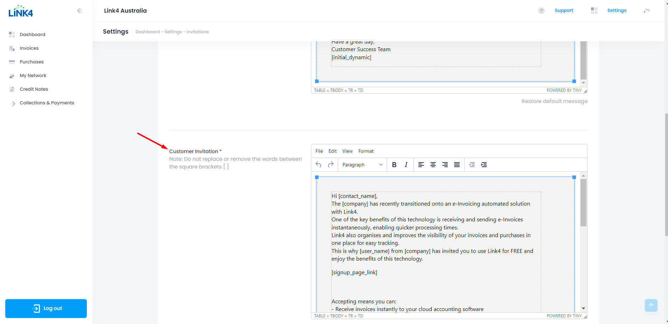Click the Undo arrow in the editor toolbar
Screen dimensions: 668x324
318,165
